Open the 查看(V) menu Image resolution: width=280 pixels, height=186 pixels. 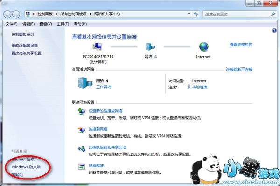(x=45, y=24)
